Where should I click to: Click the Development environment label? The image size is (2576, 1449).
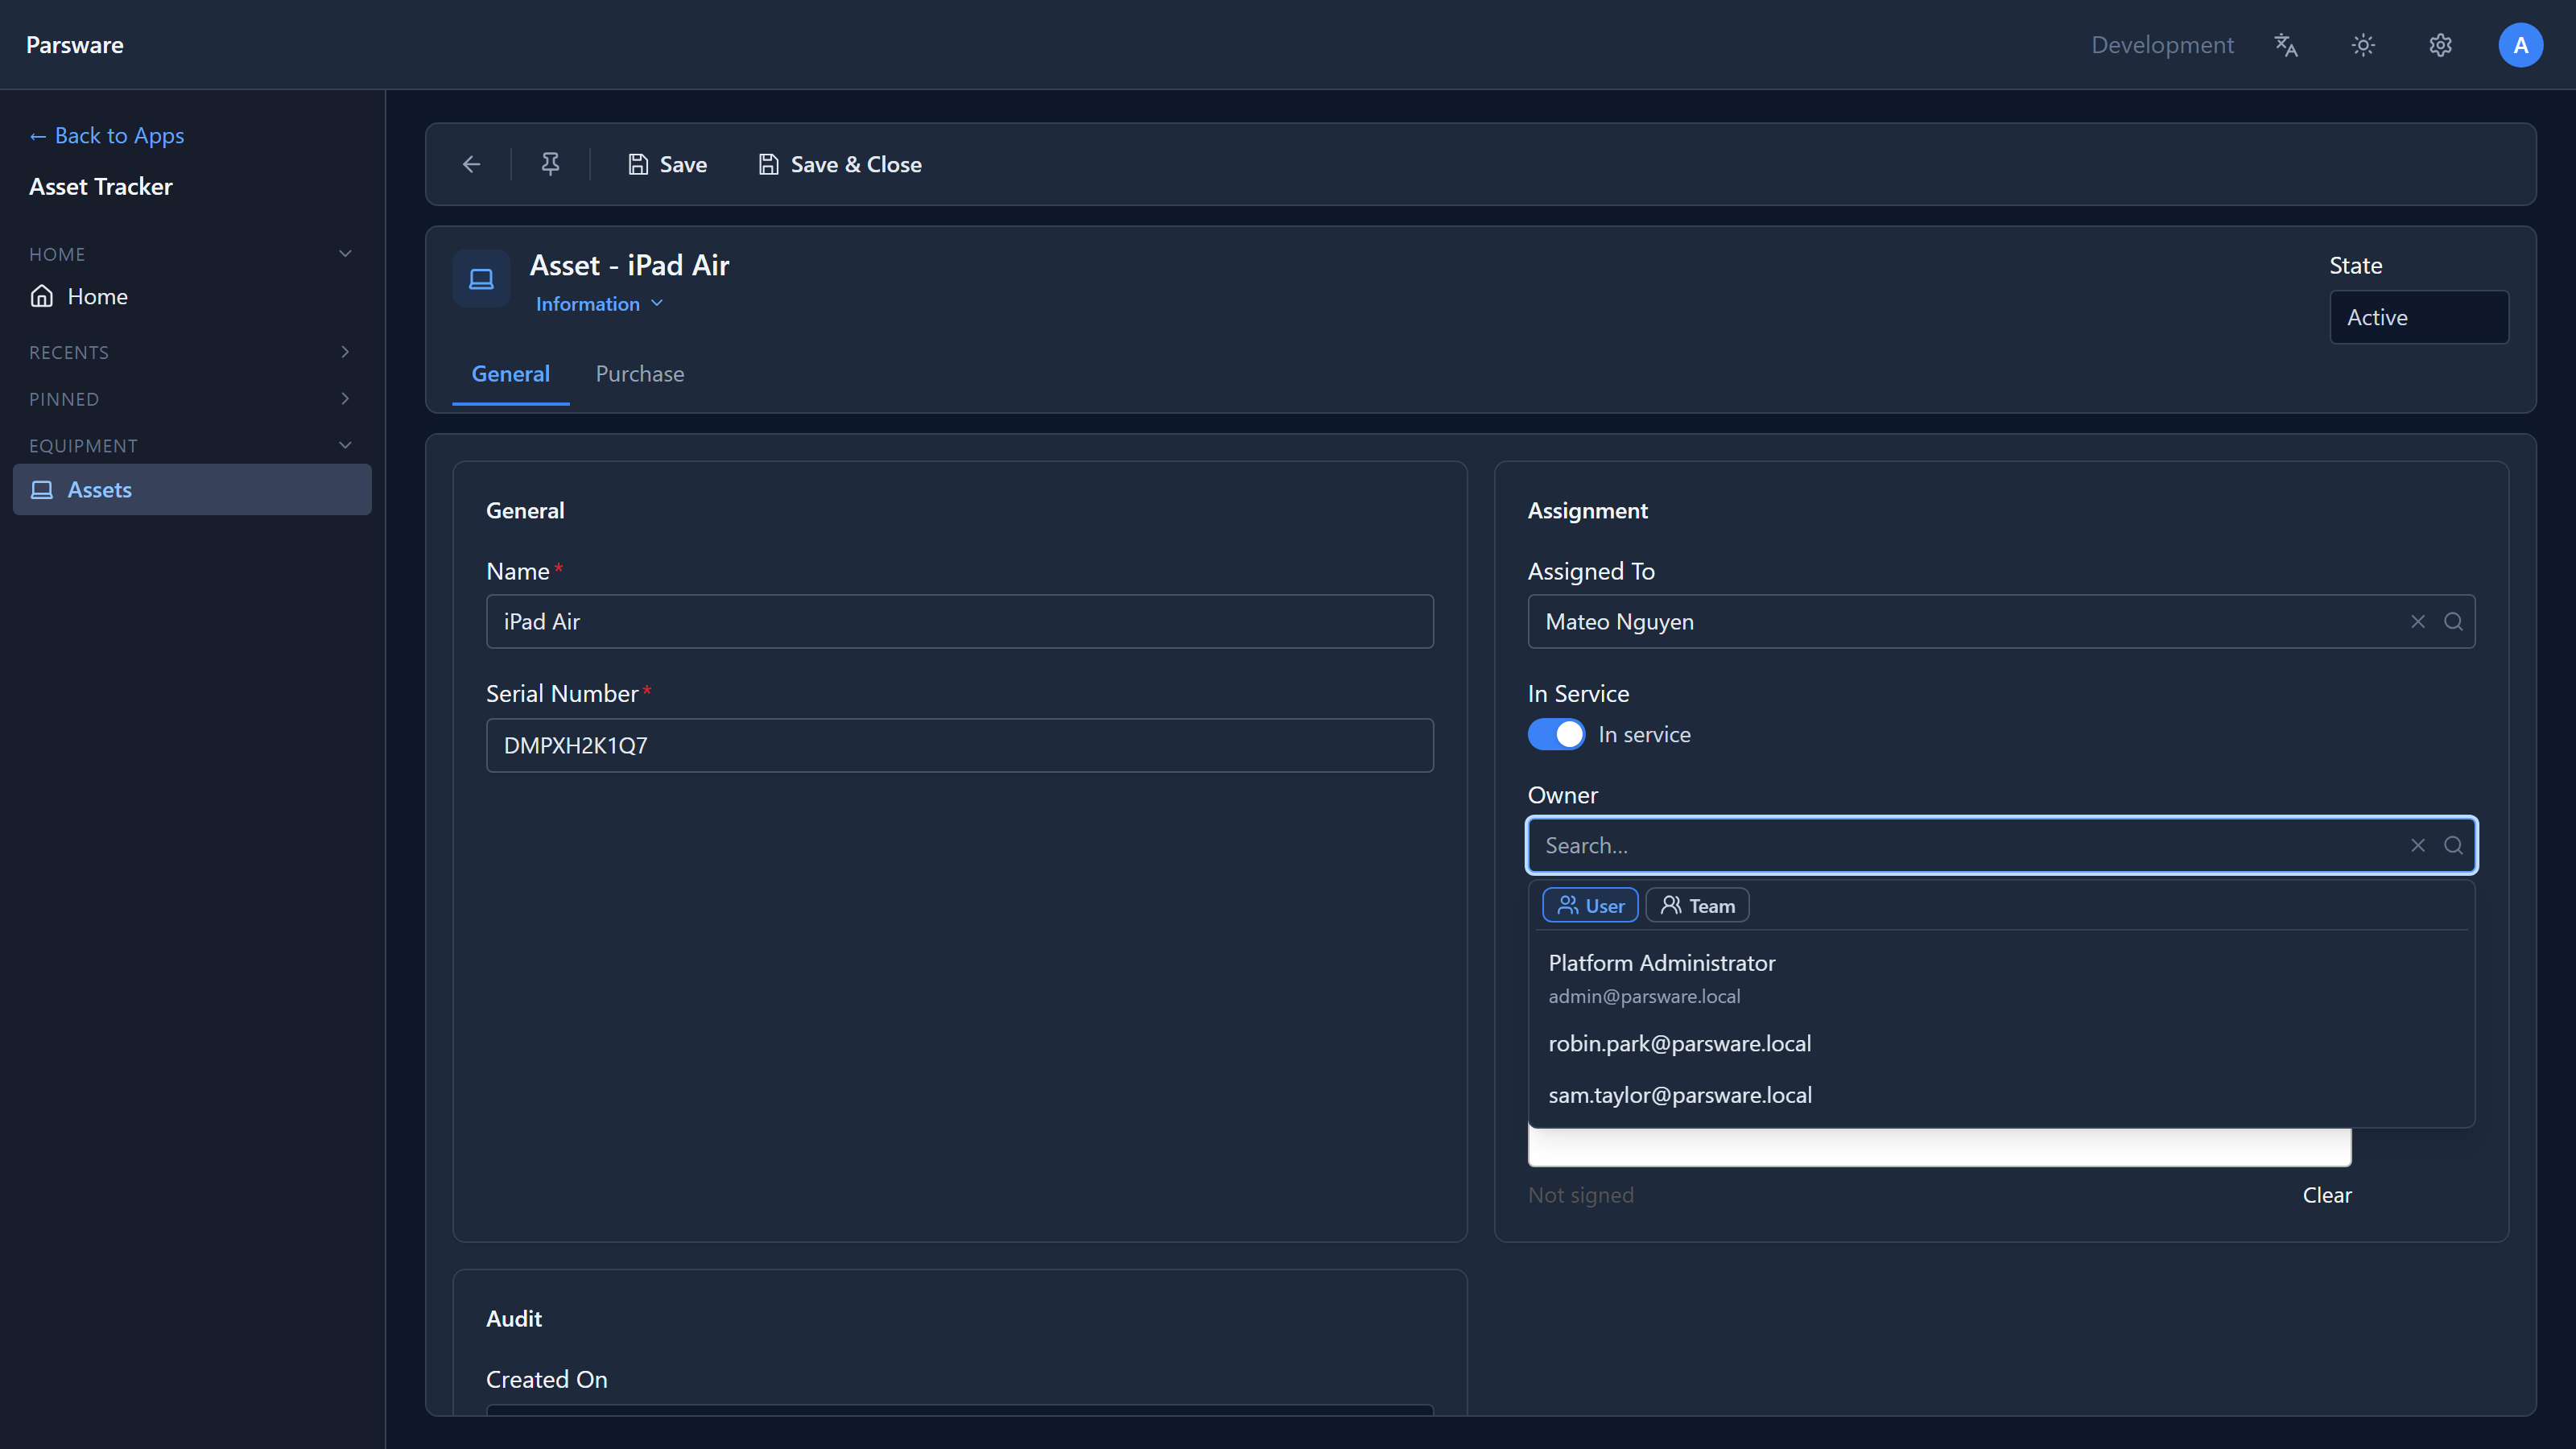coord(2162,45)
